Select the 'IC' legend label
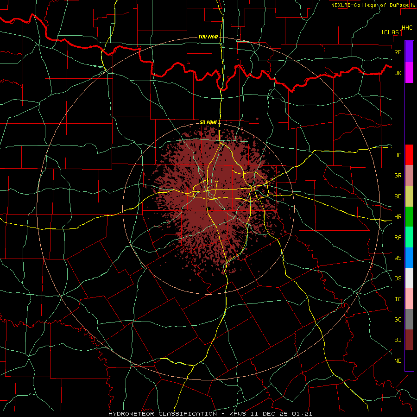This screenshot has width=417, height=417. (x=398, y=299)
